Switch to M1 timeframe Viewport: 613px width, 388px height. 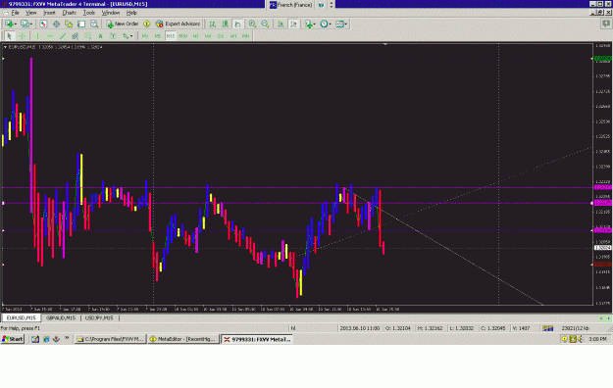pos(145,36)
